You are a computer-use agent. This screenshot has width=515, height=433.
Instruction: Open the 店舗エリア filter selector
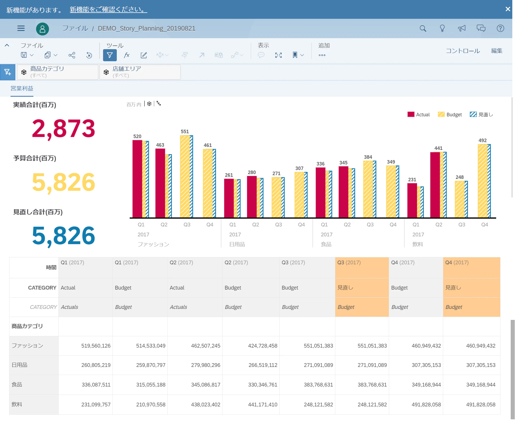pyautogui.click(x=140, y=72)
